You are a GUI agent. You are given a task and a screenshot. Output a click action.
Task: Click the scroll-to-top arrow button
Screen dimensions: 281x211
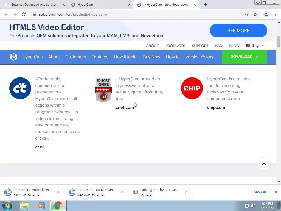[264, 164]
